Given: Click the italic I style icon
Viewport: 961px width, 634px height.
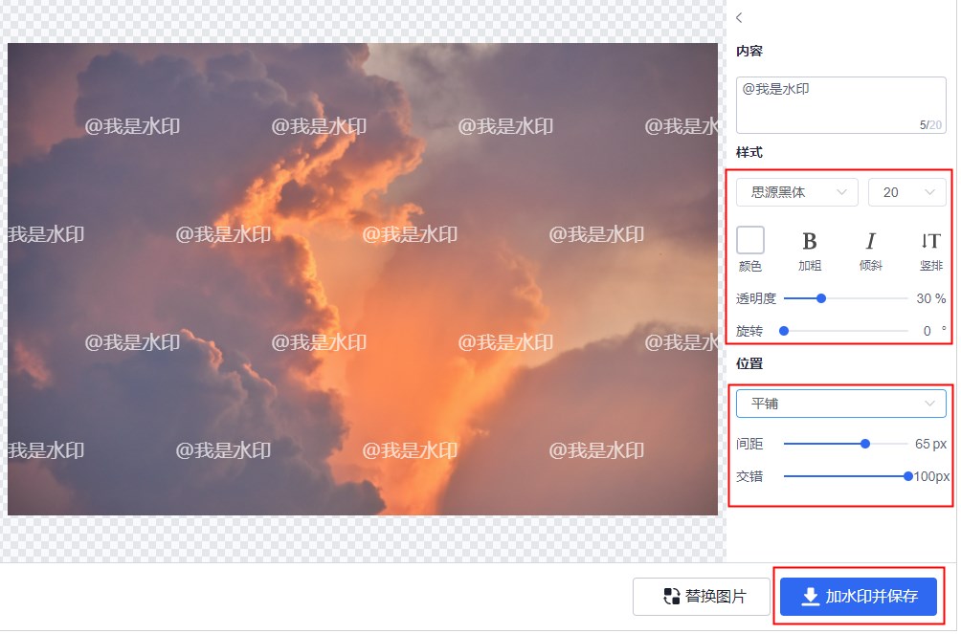Looking at the screenshot, I should pyautogui.click(x=870, y=241).
